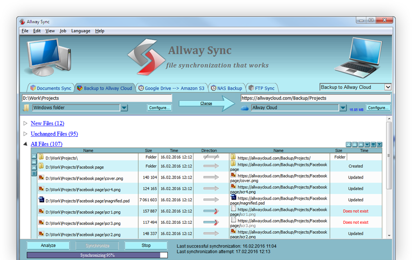Click the blank file icon of remote scr1.png
Image resolution: width=412 pixels, height=260 pixels.
click(233, 209)
